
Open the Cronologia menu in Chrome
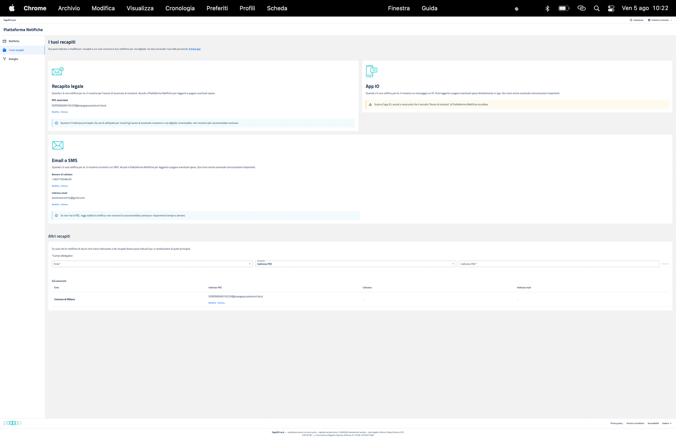tap(180, 8)
